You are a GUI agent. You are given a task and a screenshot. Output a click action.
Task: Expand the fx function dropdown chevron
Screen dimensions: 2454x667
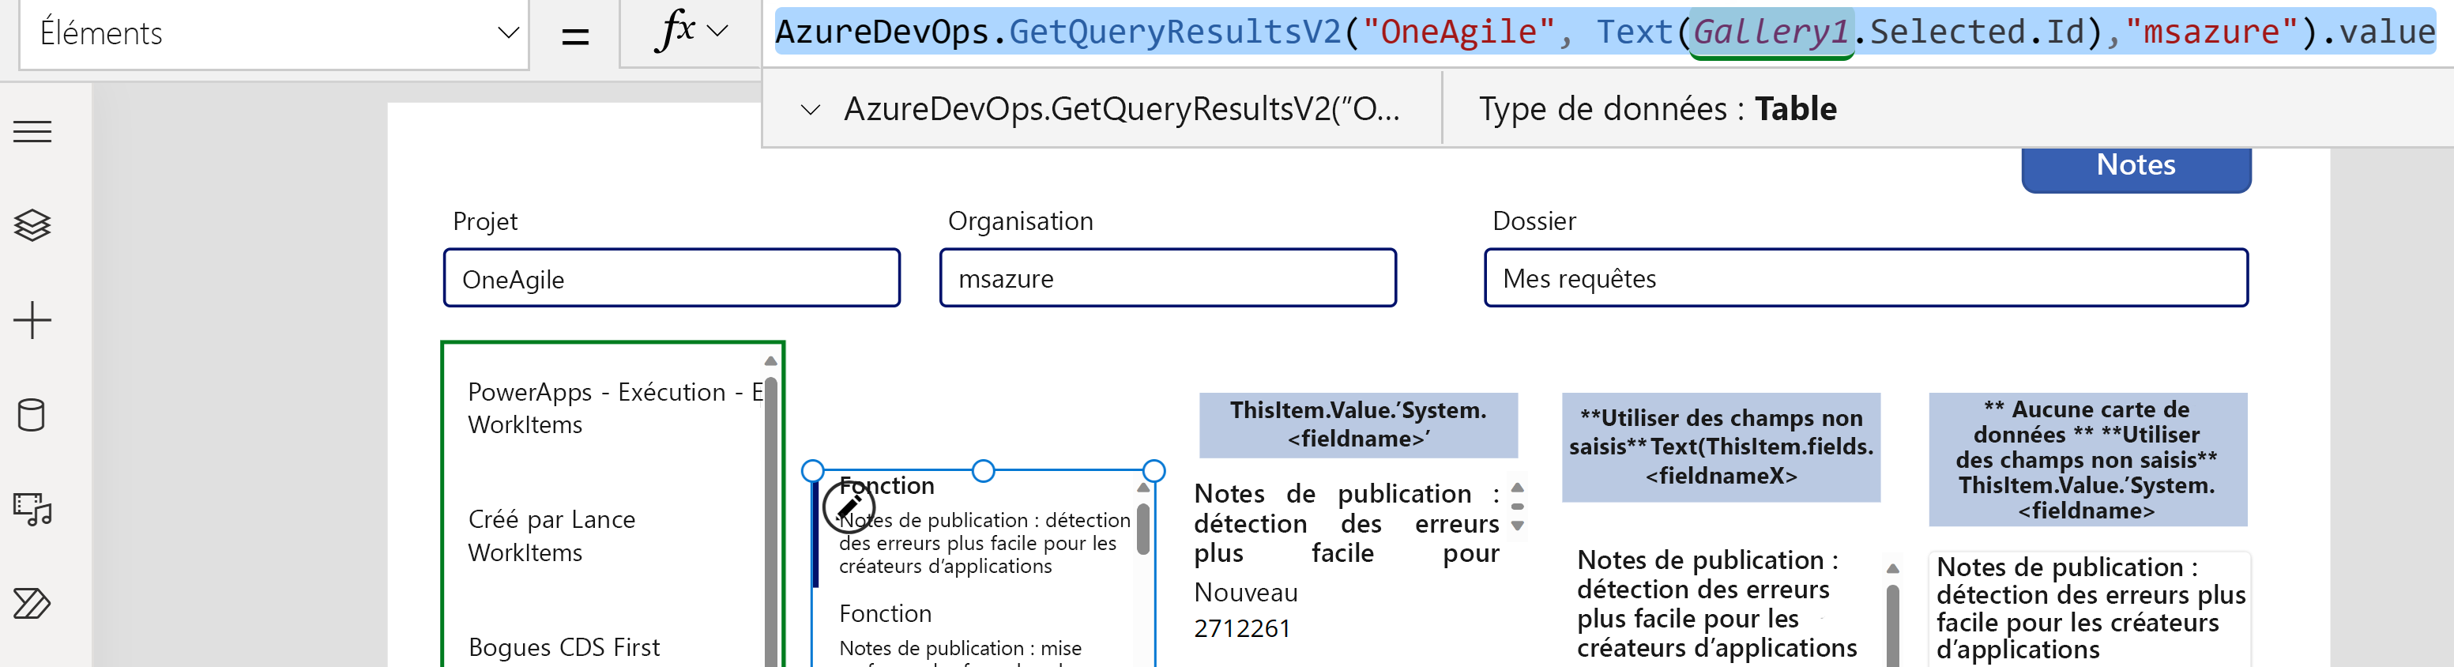(719, 31)
